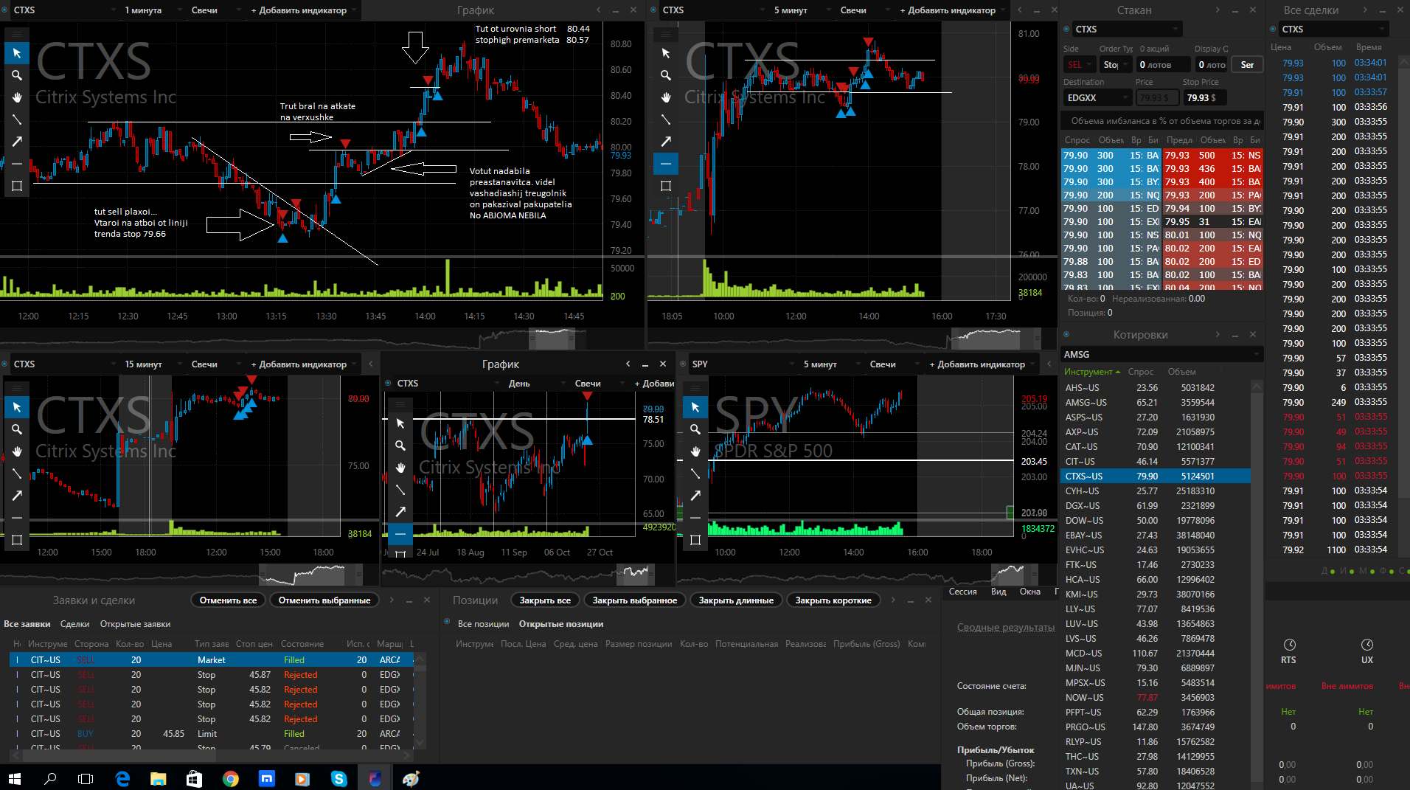Click the RTS clock icon

coord(1289,645)
